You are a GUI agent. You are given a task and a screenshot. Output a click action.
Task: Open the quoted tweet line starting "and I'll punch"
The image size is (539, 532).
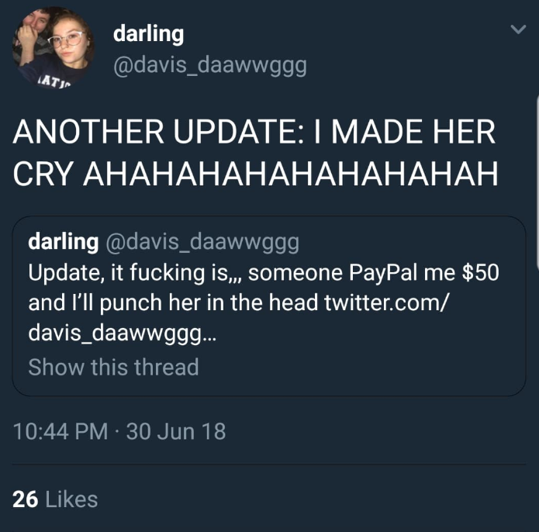point(238,302)
